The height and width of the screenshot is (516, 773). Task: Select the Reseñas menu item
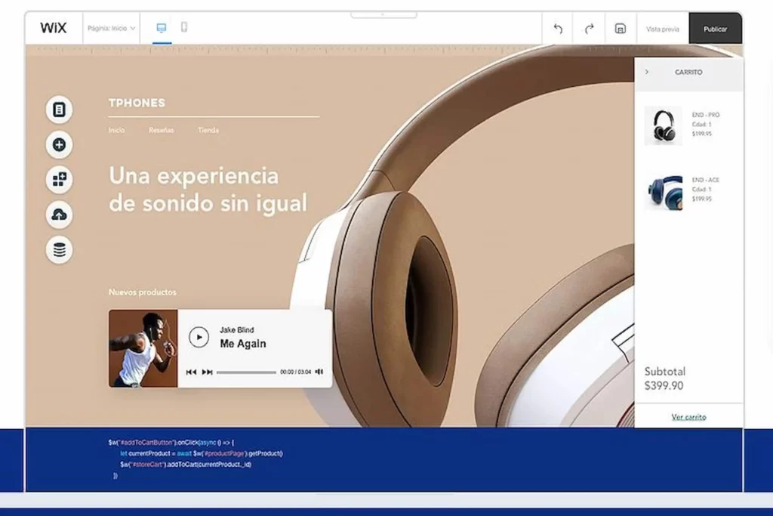tap(161, 130)
